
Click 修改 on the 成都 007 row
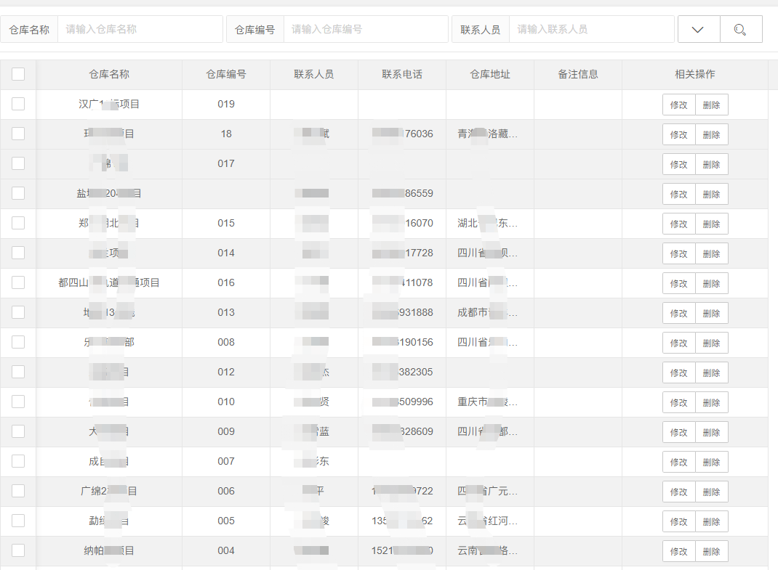(x=678, y=461)
